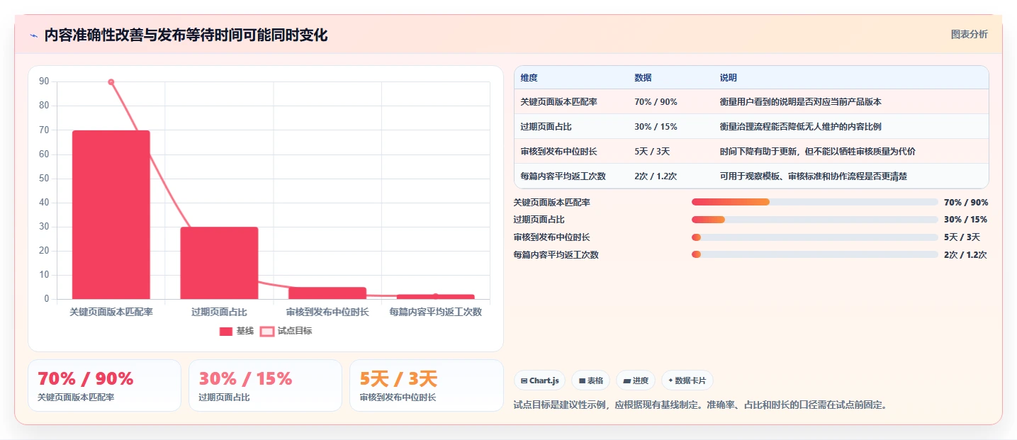The image size is (1017, 440).
Task: Click x-axis label 审核到发布中位时长
Action: click(327, 312)
